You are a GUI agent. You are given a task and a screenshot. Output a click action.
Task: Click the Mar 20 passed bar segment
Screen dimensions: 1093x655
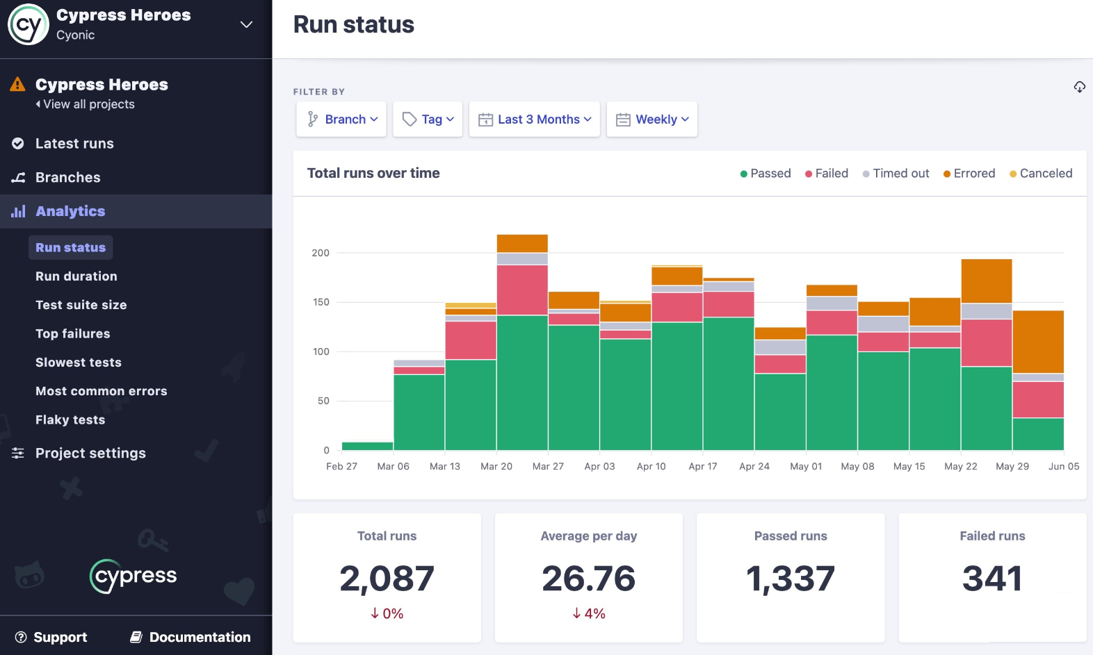coord(522,383)
